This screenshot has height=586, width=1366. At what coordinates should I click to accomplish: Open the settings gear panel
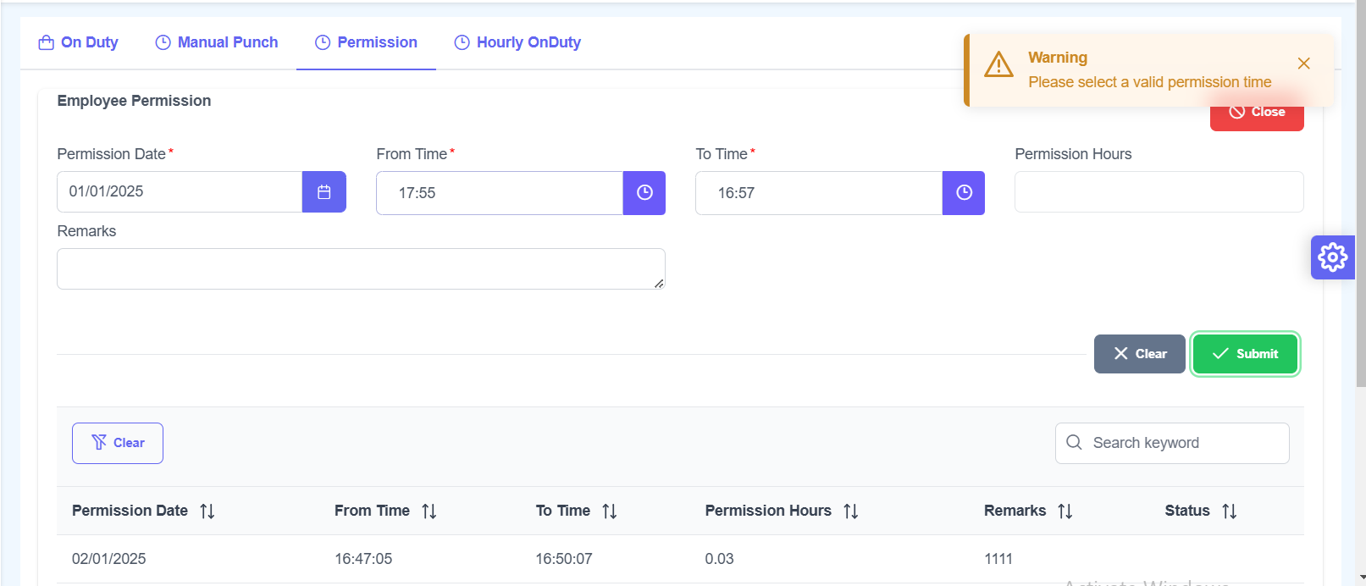[x=1332, y=257]
